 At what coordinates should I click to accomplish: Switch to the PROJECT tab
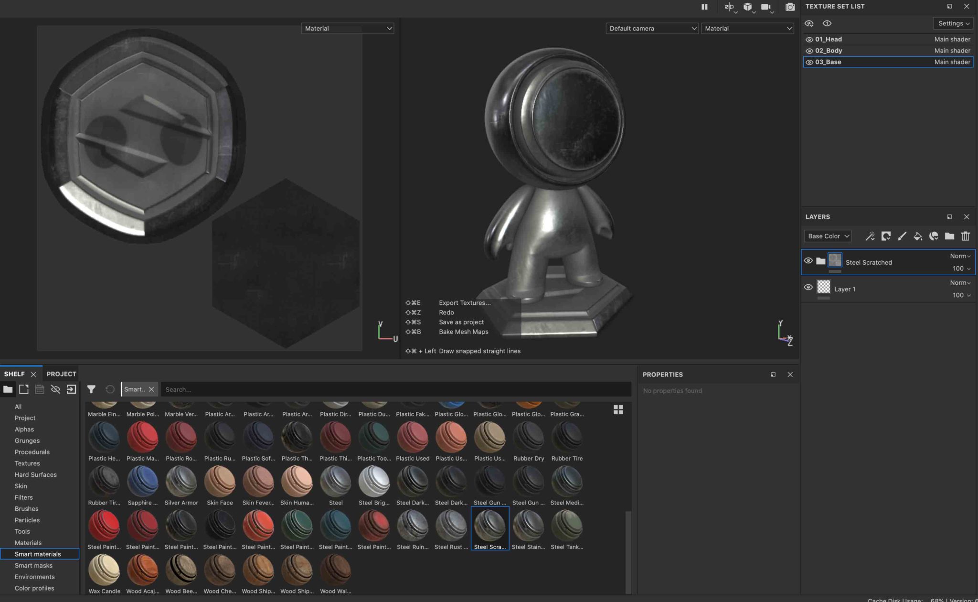61,374
